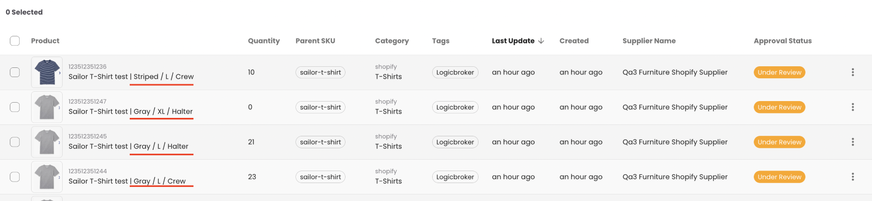Image resolution: width=872 pixels, height=201 pixels.
Task: Open three-dot menu for Gray / L / Halter row
Action: point(852,142)
